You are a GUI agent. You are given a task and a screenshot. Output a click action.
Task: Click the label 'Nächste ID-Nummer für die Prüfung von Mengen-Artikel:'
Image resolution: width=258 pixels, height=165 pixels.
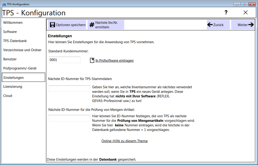click(91, 110)
